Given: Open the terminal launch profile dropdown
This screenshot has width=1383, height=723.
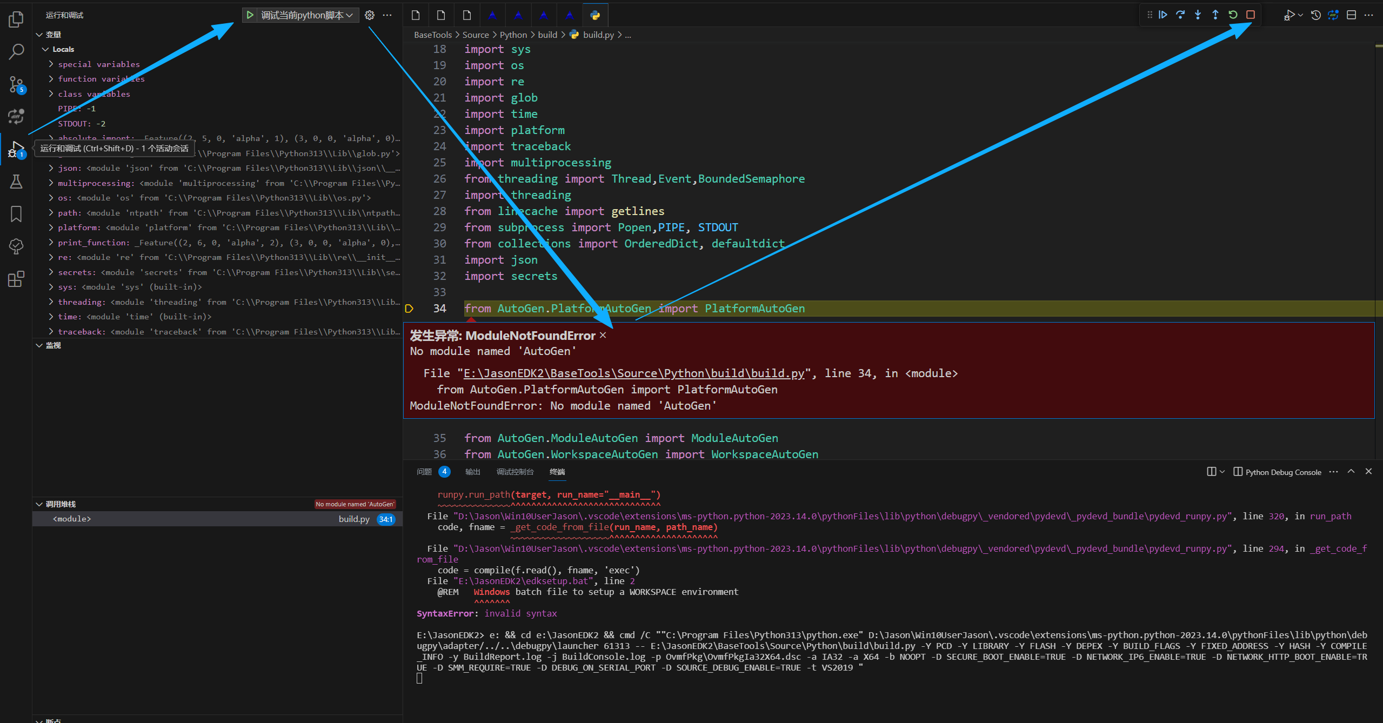Looking at the screenshot, I should pyautogui.click(x=1222, y=472).
